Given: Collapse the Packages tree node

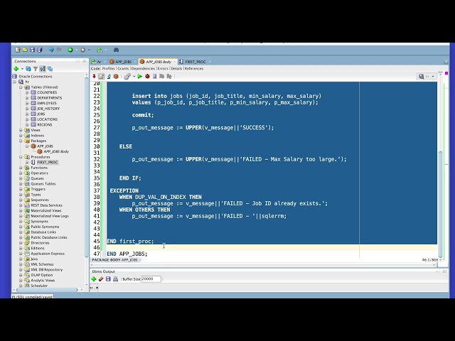Looking at the screenshot, I should [21, 141].
